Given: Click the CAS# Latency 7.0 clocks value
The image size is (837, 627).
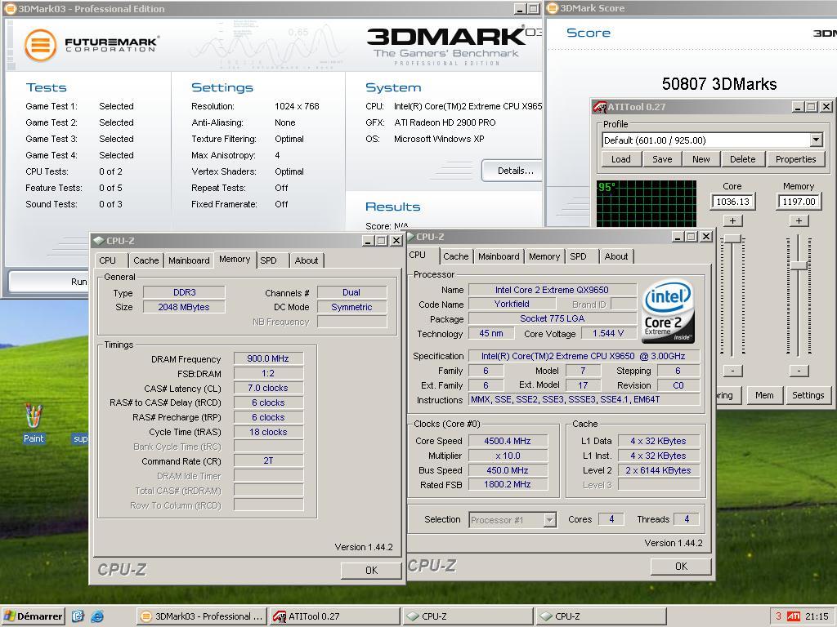Looking at the screenshot, I should point(268,388).
